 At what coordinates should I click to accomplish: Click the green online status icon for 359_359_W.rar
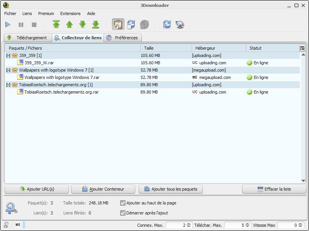[249, 63]
